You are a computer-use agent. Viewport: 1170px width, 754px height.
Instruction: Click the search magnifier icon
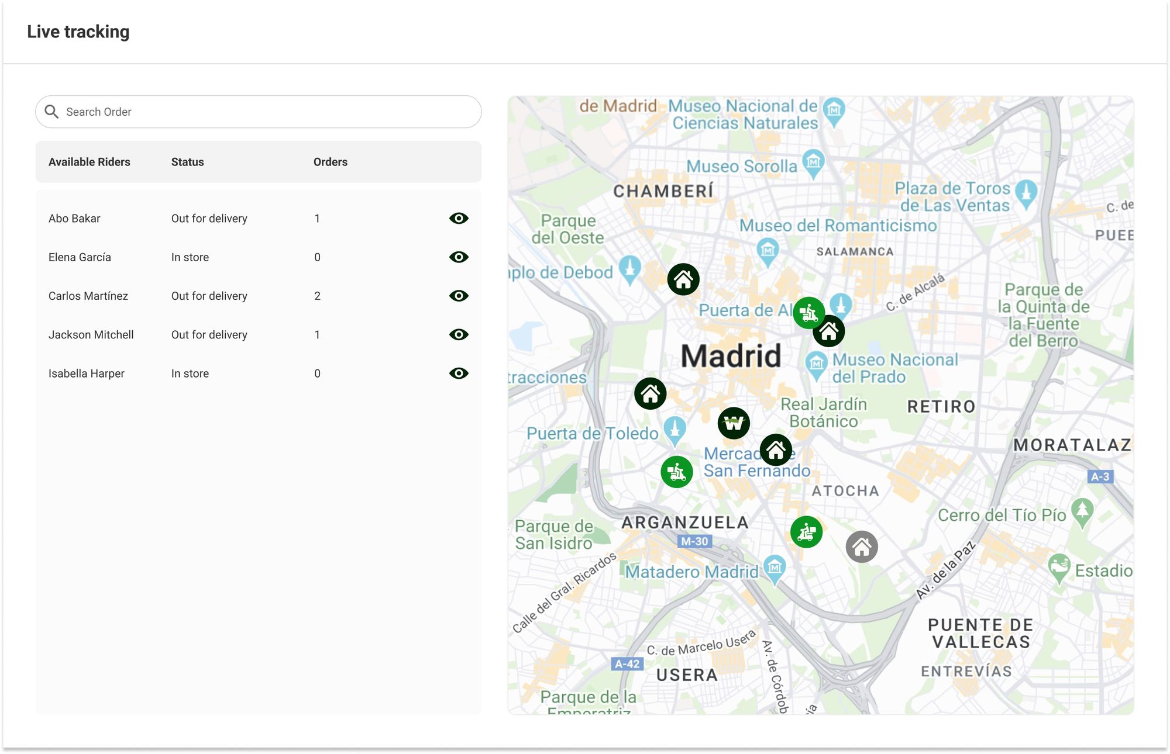click(51, 111)
